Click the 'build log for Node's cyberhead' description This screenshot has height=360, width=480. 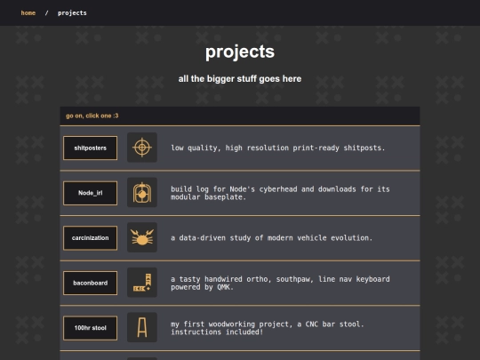pos(280,193)
